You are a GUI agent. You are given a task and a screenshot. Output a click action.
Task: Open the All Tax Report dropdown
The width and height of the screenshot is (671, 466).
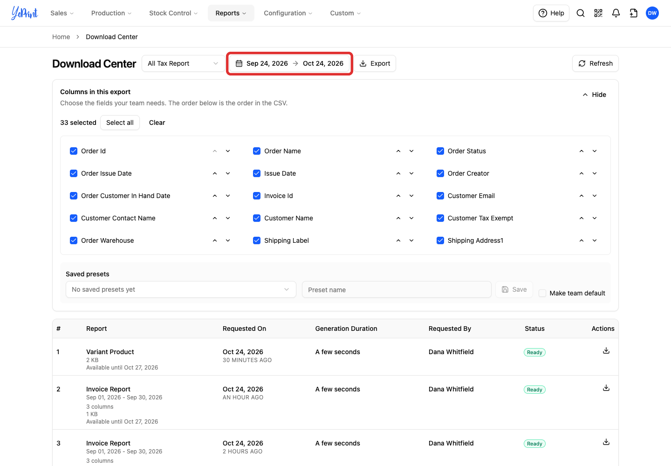(183, 63)
